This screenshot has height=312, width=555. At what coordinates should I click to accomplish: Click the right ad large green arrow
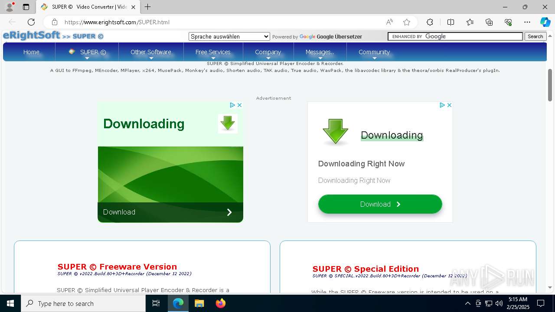(x=335, y=132)
